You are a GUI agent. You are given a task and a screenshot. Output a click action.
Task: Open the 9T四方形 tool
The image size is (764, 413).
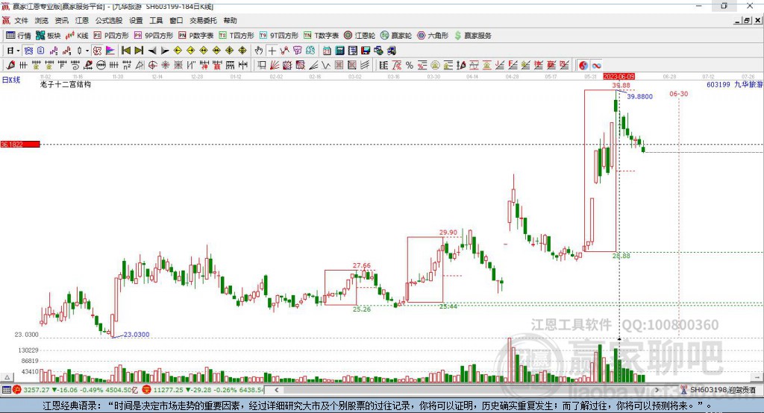coord(279,36)
